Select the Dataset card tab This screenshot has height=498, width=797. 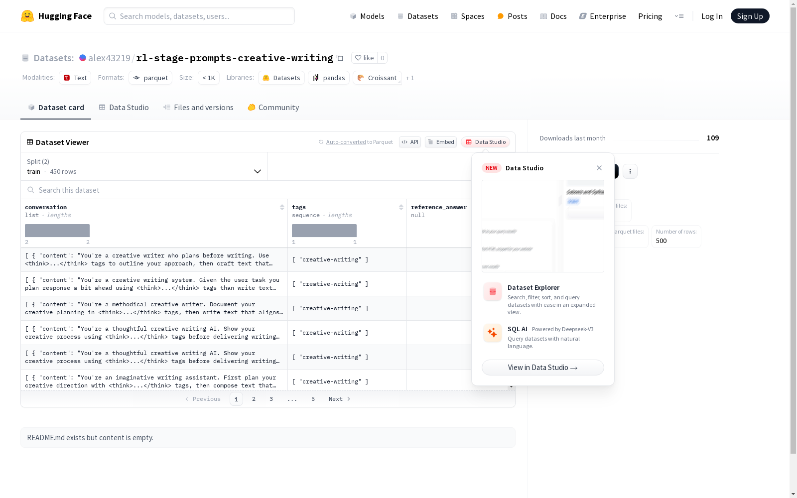tap(56, 108)
